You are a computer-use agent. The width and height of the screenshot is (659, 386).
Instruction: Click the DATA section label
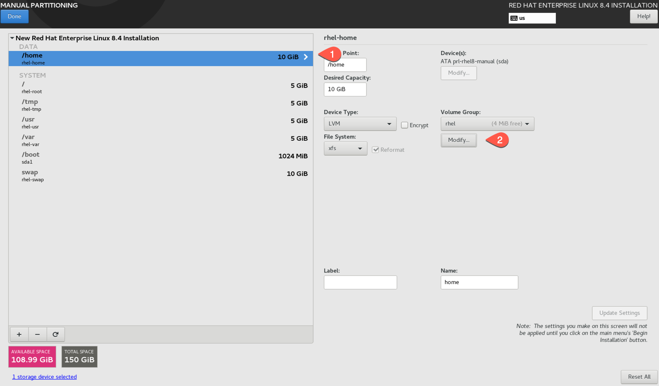pyautogui.click(x=28, y=47)
